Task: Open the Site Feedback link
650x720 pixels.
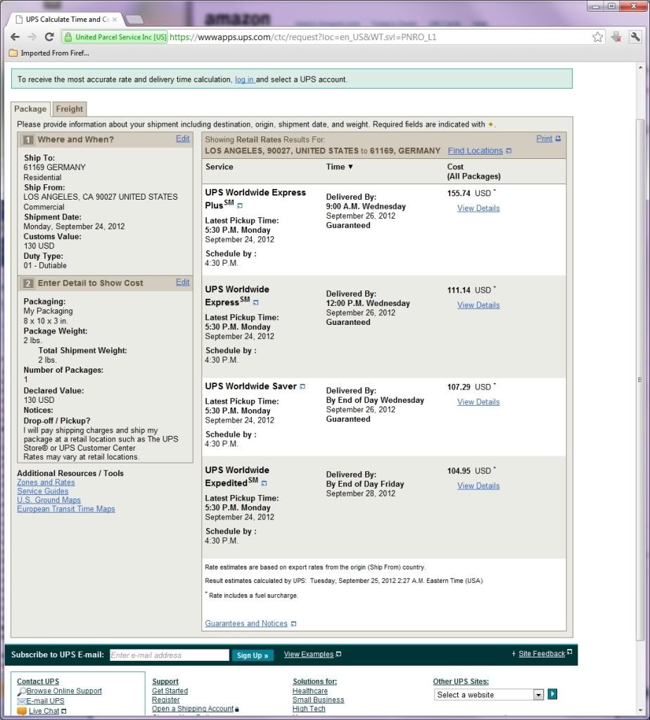Action: click(542, 653)
